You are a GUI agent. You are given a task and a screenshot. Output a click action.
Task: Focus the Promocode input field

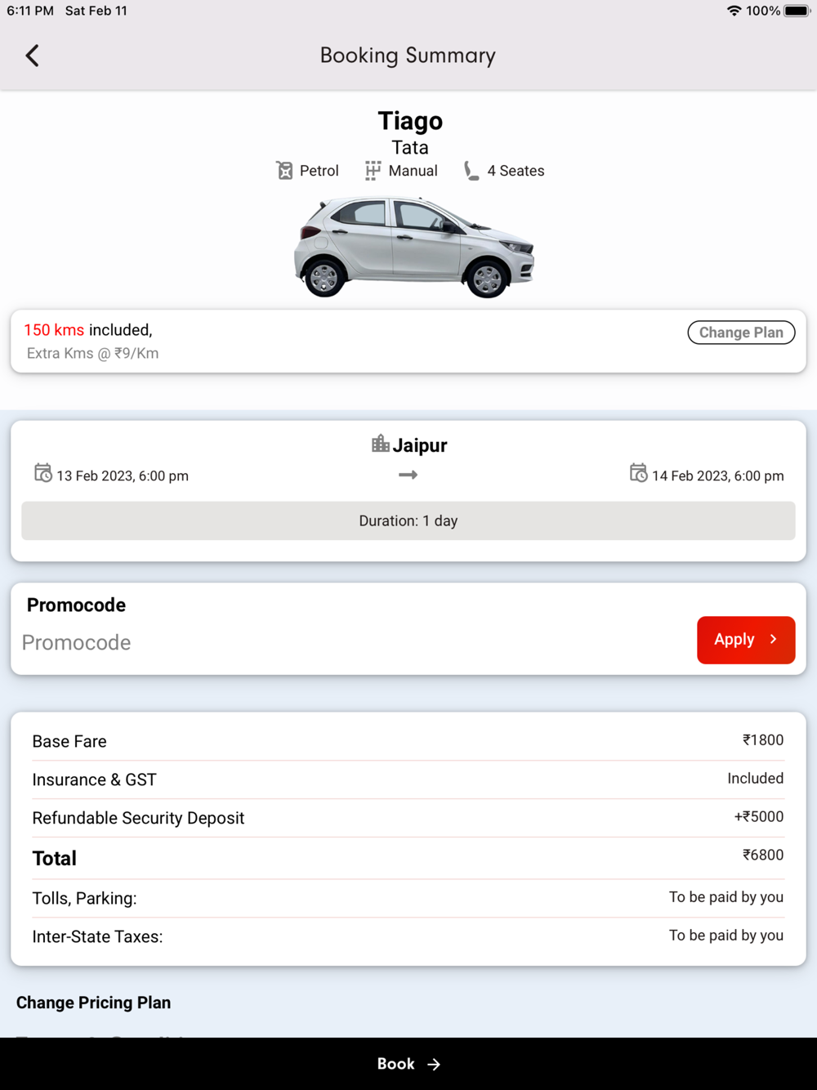point(355,642)
